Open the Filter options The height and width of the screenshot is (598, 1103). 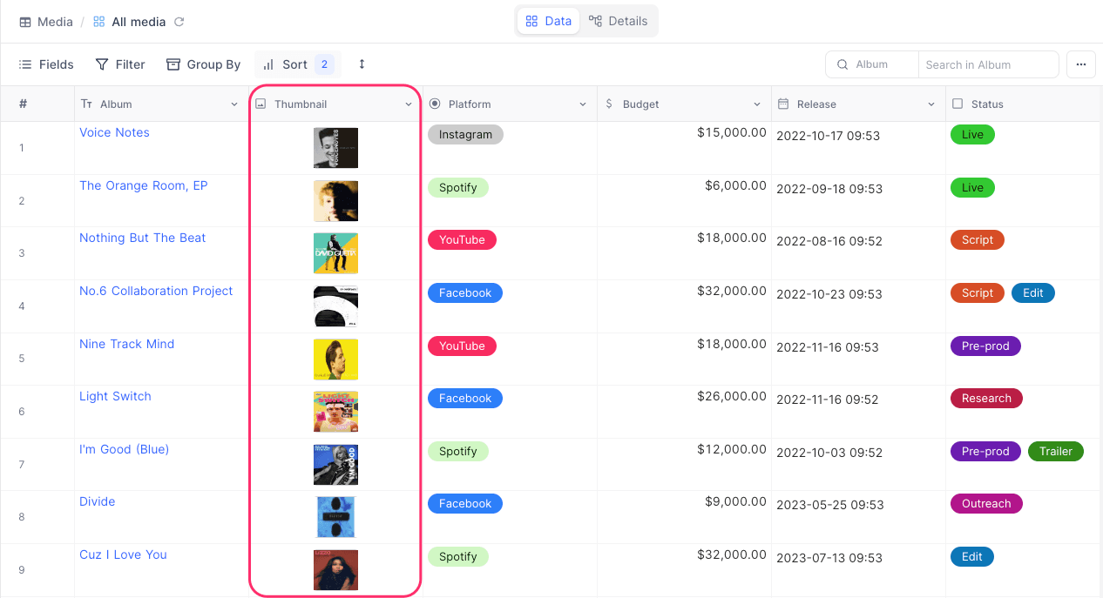coord(120,64)
